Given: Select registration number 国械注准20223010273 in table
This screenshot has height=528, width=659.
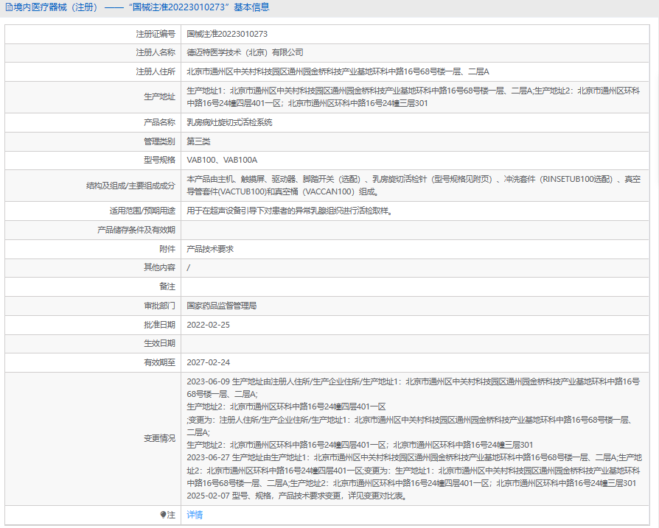Looking at the screenshot, I should click(227, 34).
